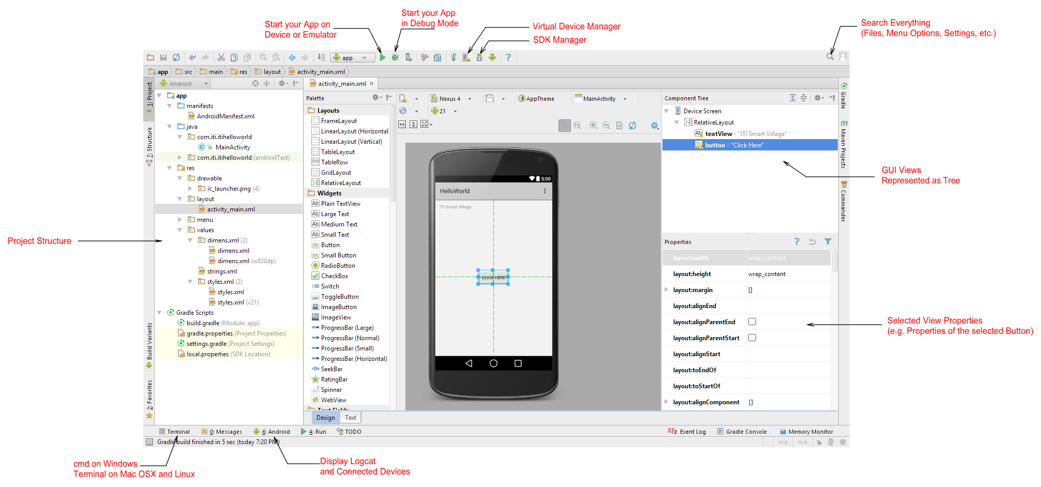Start the app in Debug mode

[x=395, y=57]
